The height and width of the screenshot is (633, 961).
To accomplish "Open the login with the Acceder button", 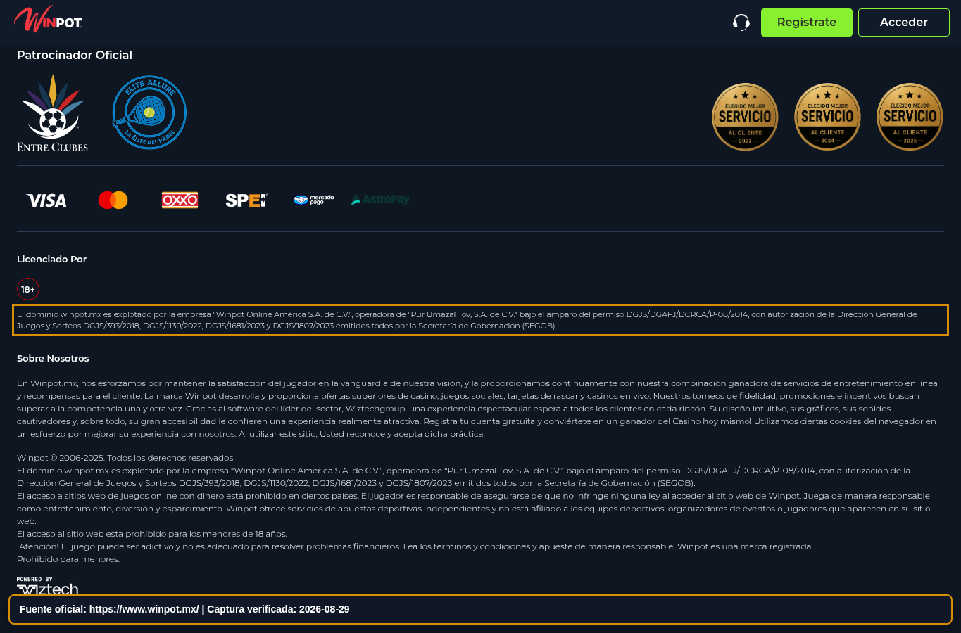I will 904,23.
